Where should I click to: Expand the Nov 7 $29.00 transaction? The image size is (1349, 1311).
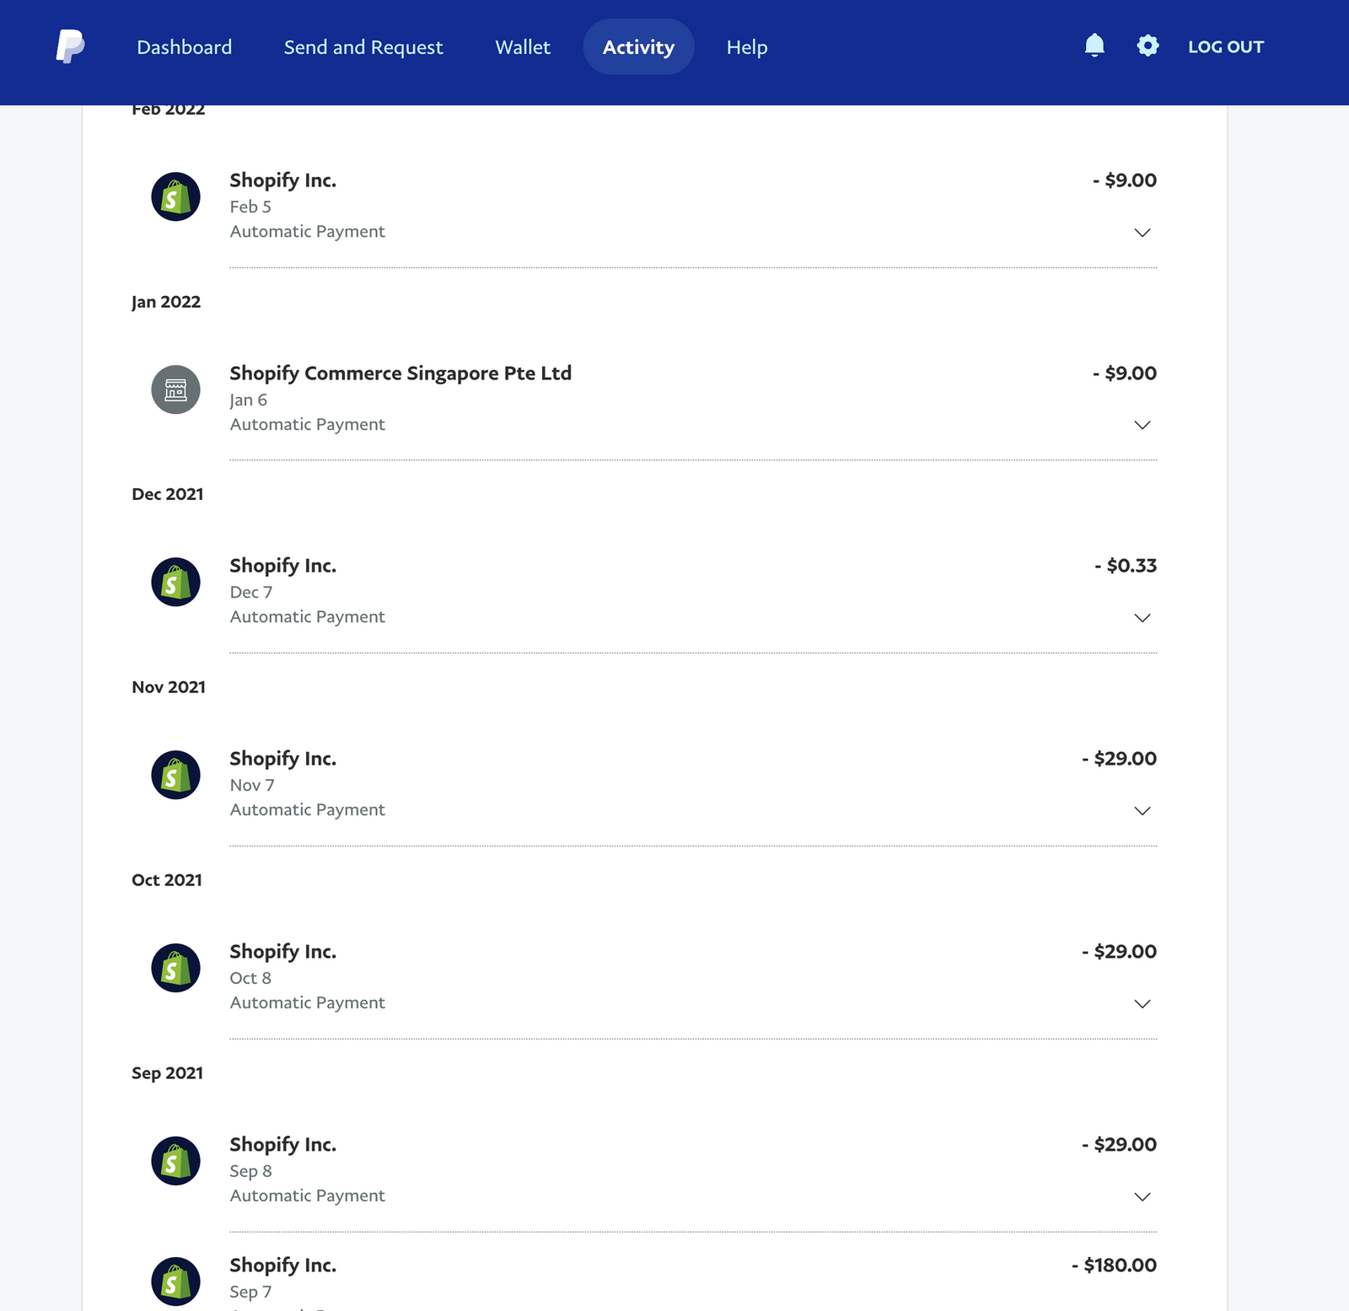click(x=1142, y=811)
